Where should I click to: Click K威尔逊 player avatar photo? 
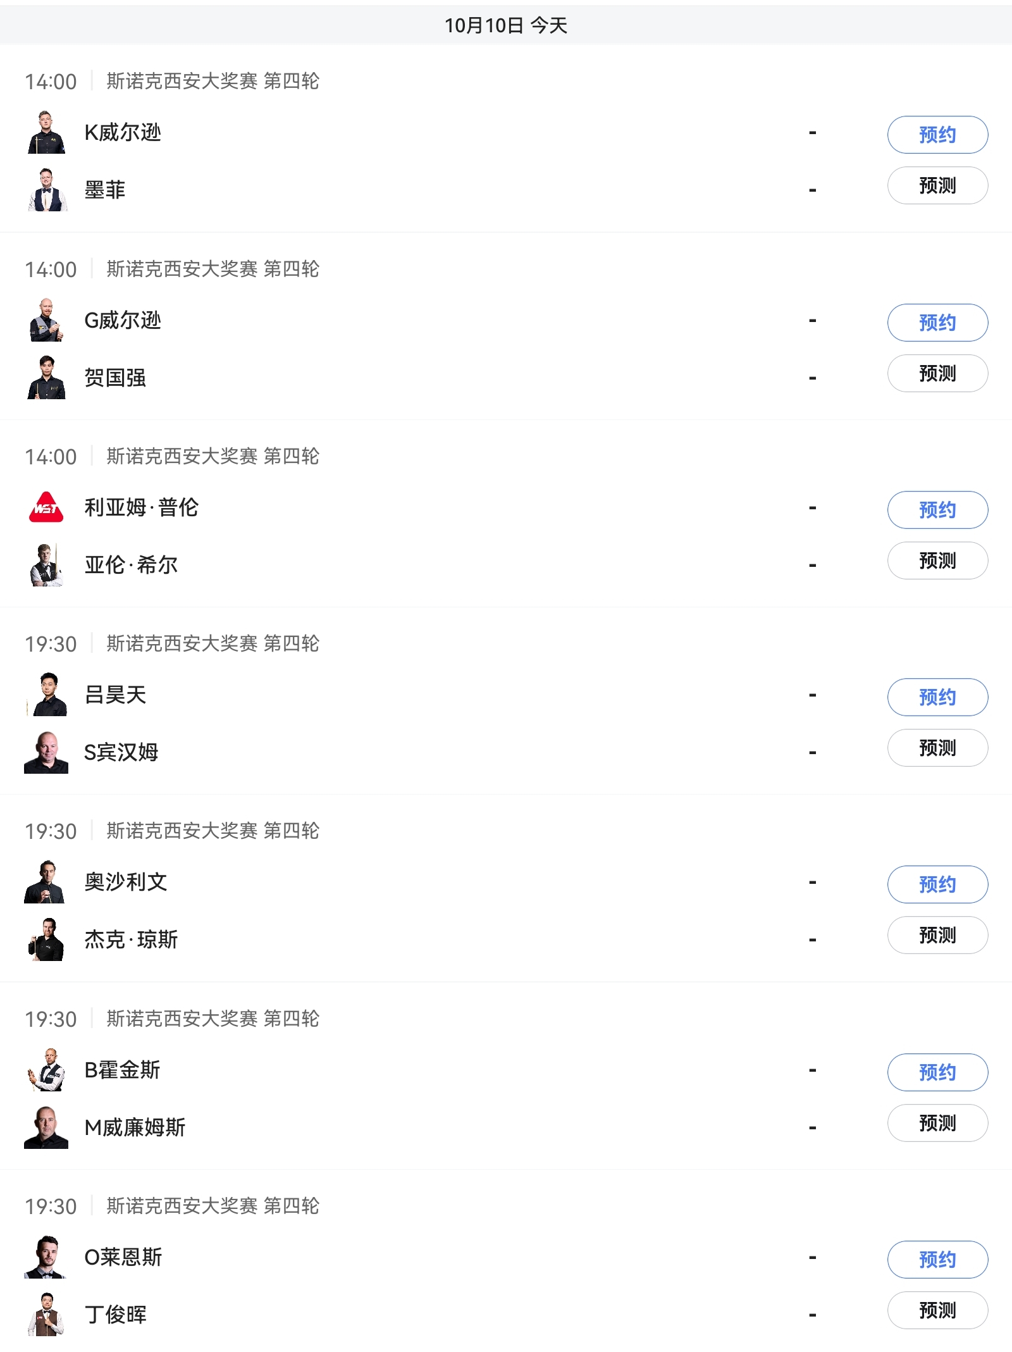pos(46,133)
